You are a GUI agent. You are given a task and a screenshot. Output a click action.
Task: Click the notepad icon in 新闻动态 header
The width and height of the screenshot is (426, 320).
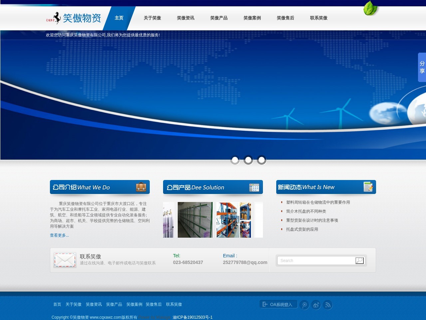(368, 187)
